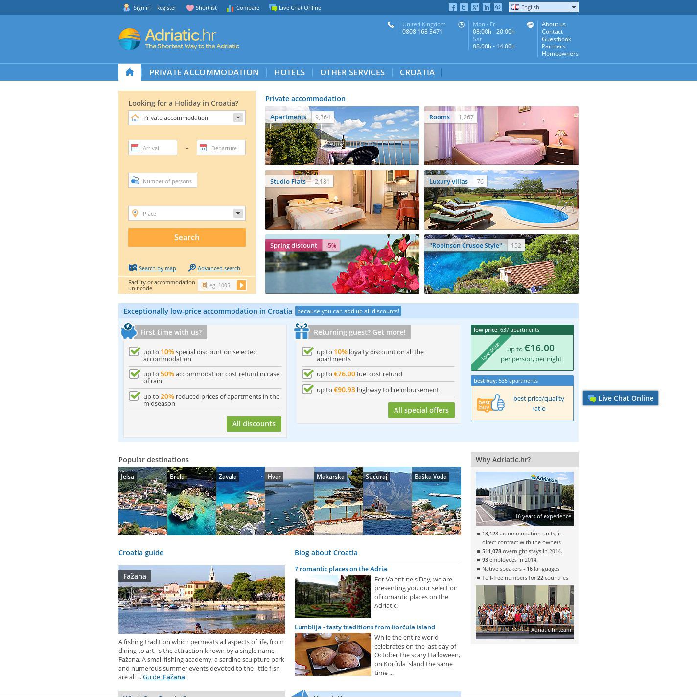Click the Adriatic.hr team photo
The width and height of the screenshot is (697, 697).
tap(525, 612)
